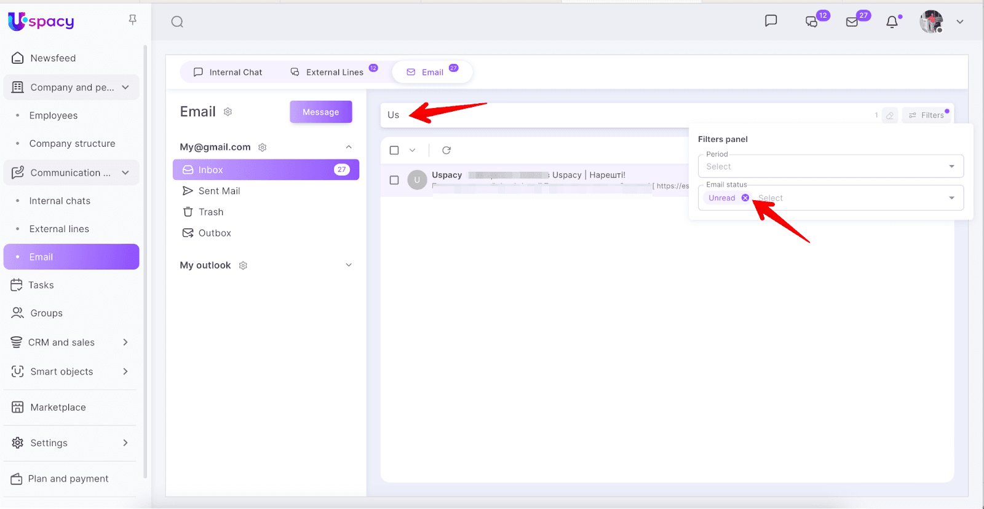The width and height of the screenshot is (984, 509).
Task: Pin the sidebar with the pin icon
Action: click(x=132, y=20)
